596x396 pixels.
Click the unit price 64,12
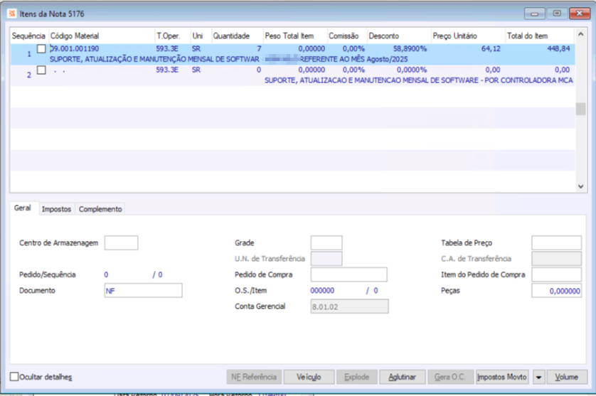[x=491, y=48]
